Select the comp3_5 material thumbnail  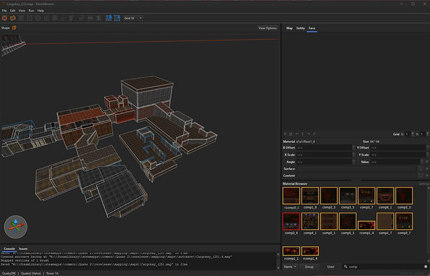click(348, 195)
